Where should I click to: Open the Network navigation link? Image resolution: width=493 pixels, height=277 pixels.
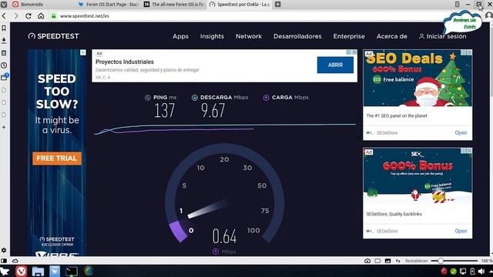pyautogui.click(x=249, y=36)
